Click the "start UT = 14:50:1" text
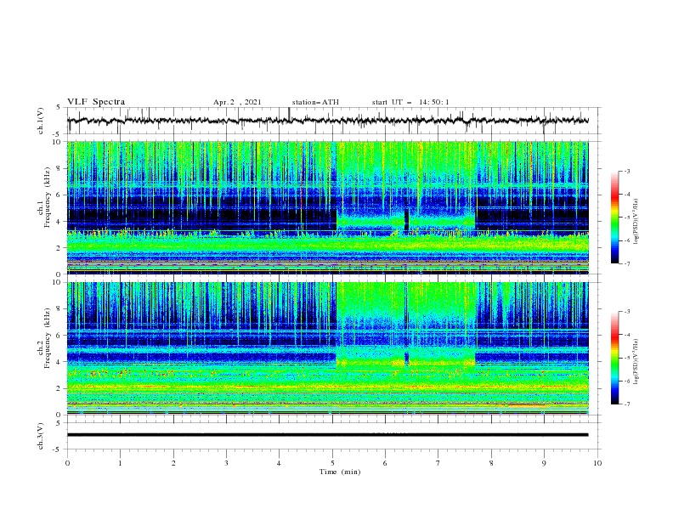This screenshot has height=520, width=673. (410, 102)
